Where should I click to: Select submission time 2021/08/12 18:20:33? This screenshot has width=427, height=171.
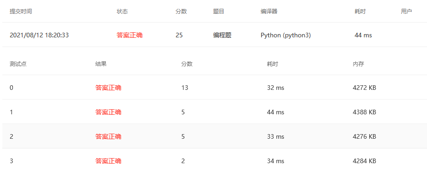39,35
